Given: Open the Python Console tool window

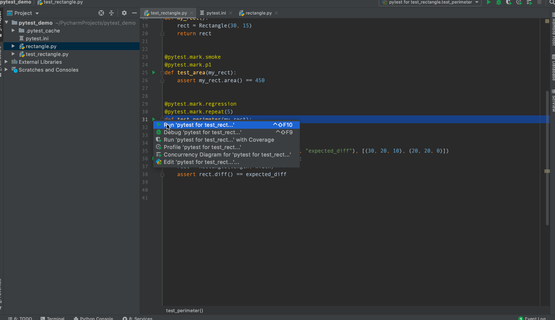Looking at the screenshot, I should point(93,318).
